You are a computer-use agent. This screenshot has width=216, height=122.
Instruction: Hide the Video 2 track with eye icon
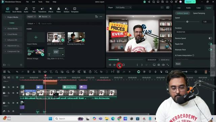pyautogui.click(x=17, y=93)
